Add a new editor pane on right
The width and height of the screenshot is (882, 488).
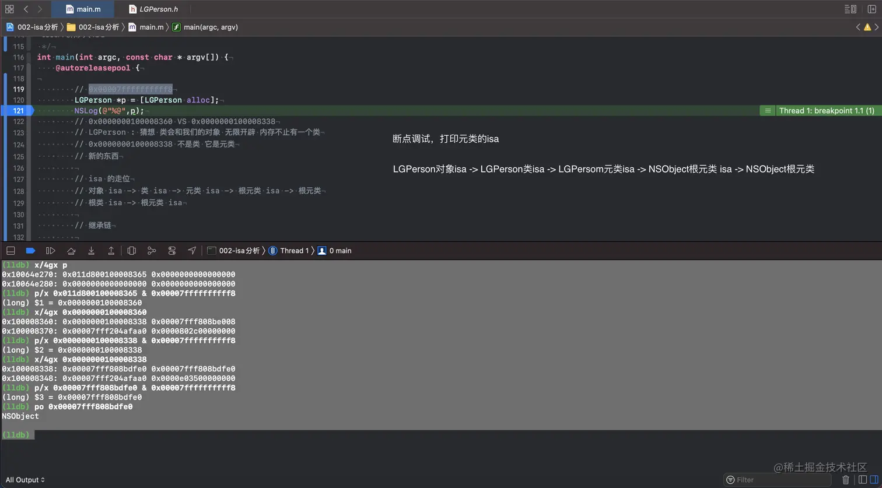(872, 9)
